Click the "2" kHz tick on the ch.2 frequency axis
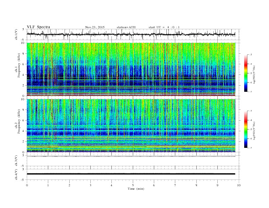 click(24, 142)
